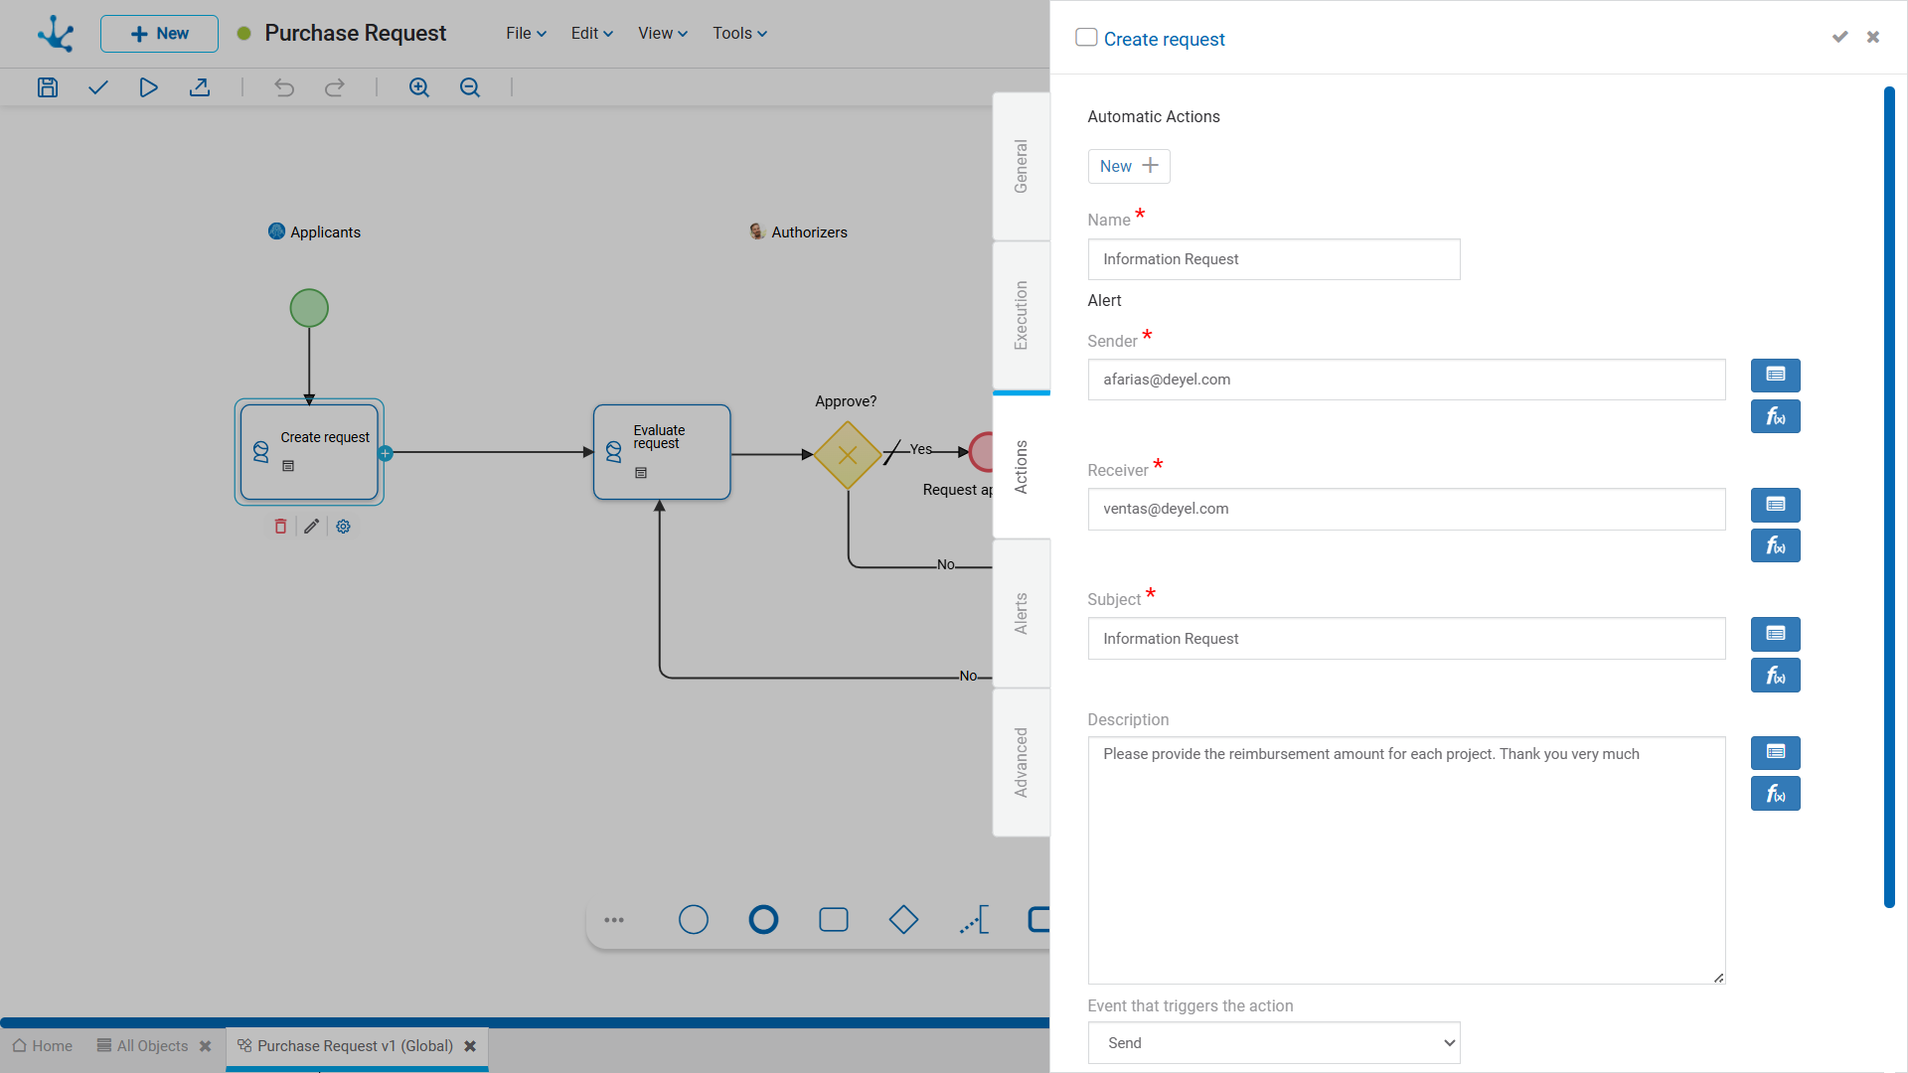Open the File menu
1908x1073 pixels.
coord(526,33)
